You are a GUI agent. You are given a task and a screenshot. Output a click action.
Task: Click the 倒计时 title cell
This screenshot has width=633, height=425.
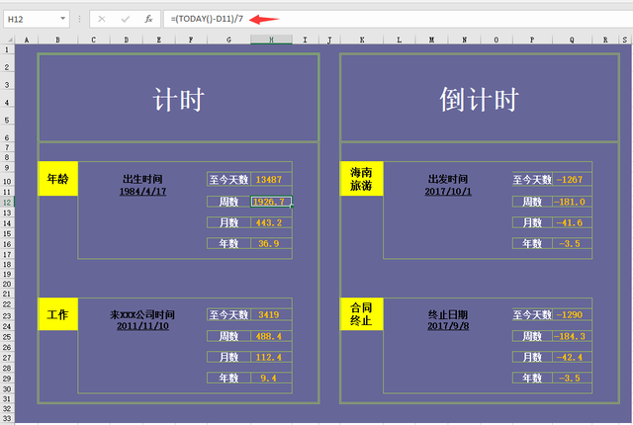(x=480, y=99)
